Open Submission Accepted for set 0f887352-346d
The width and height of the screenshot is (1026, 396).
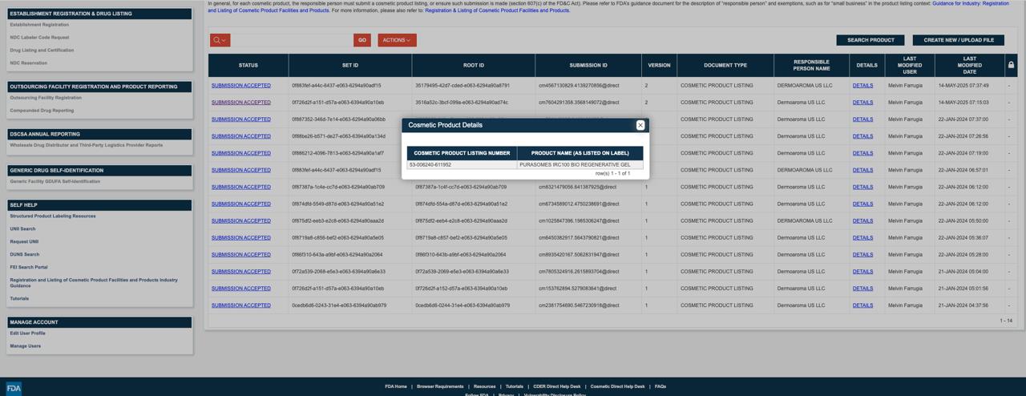pos(241,119)
